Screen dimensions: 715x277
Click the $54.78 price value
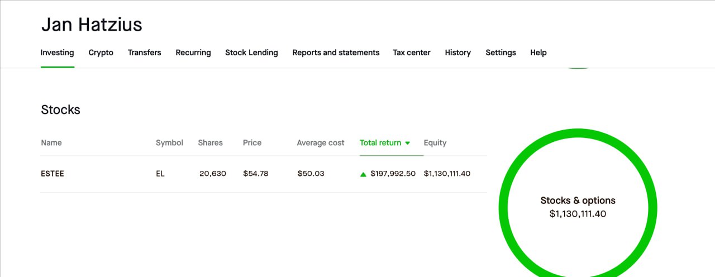click(x=256, y=174)
